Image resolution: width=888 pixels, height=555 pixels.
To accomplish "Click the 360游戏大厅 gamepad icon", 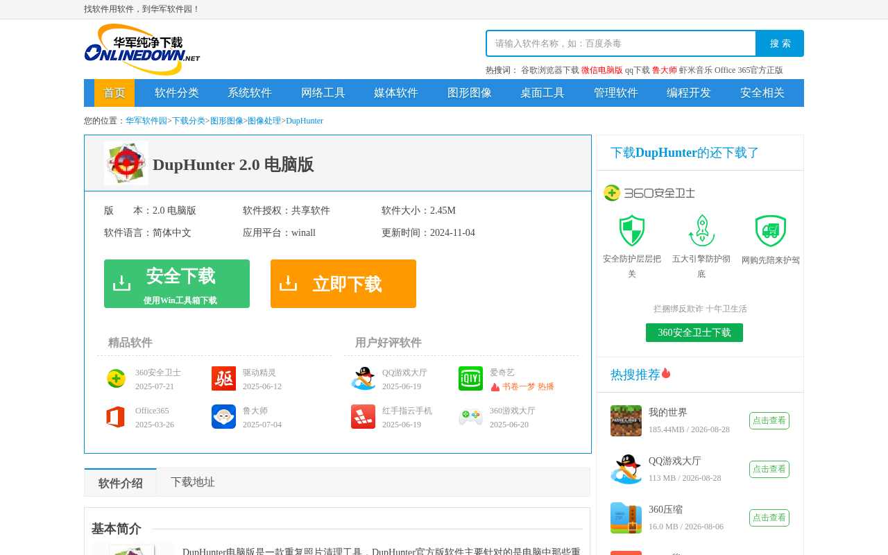I will tap(470, 417).
